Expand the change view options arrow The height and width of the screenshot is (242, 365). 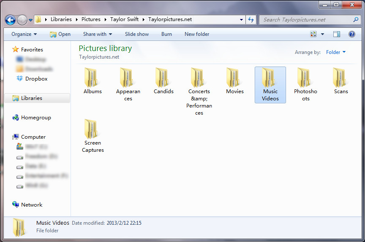coord(323,34)
